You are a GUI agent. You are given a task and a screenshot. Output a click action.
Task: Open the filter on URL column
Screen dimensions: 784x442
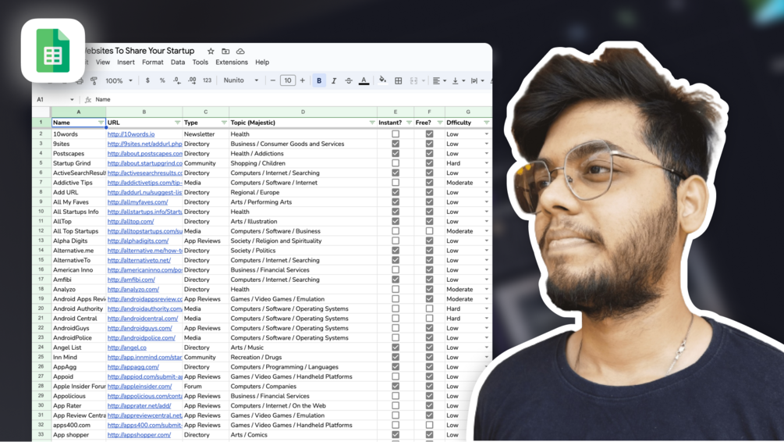(177, 123)
